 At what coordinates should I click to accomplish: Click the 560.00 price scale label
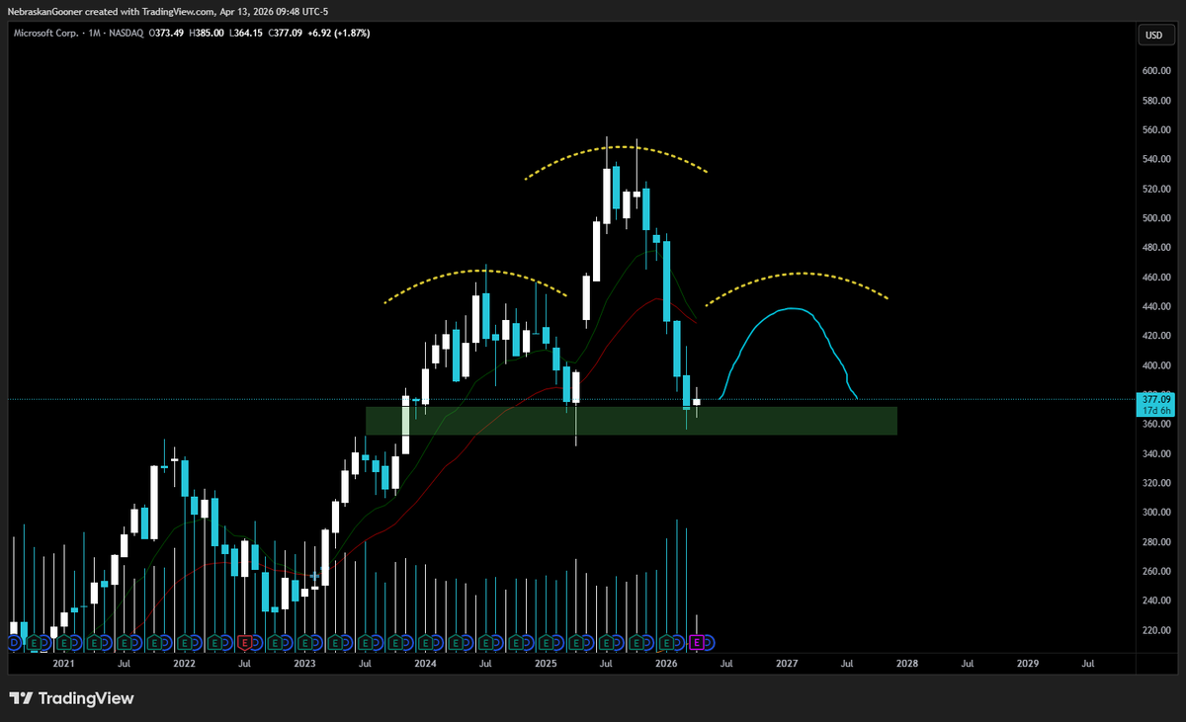tap(1154, 130)
